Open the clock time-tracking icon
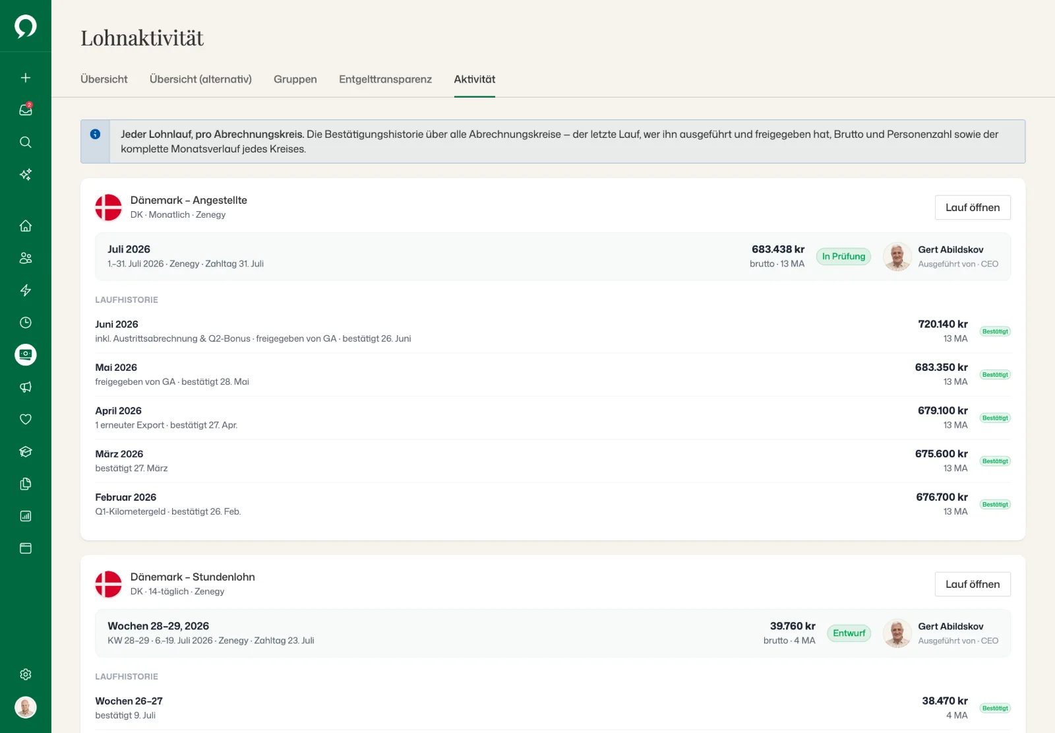This screenshot has height=733, width=1055. click(26, 323)
